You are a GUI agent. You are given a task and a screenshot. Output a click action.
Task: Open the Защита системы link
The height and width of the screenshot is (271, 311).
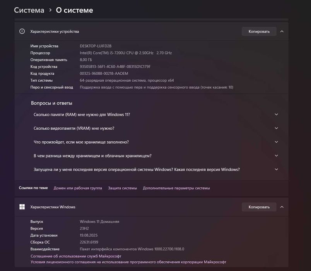(x=122, y=188)
